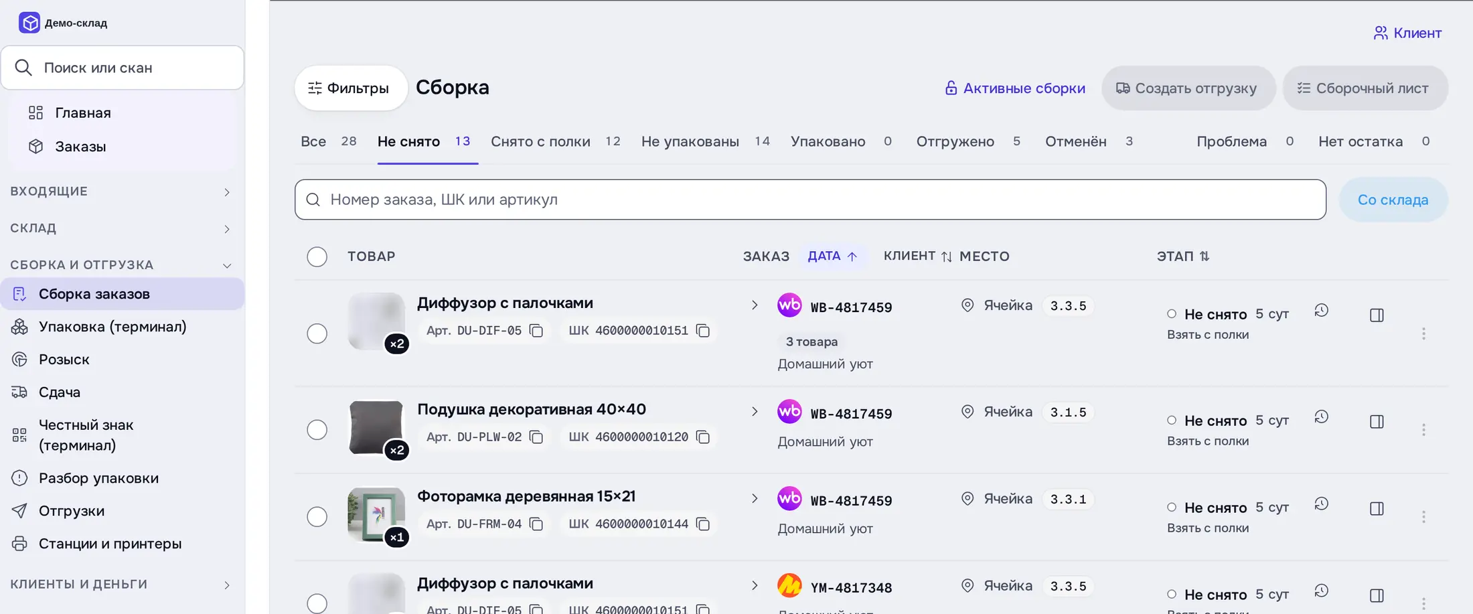Screen dimensions: 1473x614
Task: Open more options for Подушка декоративная row
Action: click(x=1423, y=430)
